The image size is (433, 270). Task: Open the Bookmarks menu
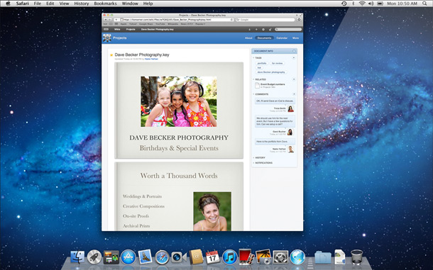[x=105, y=4]
